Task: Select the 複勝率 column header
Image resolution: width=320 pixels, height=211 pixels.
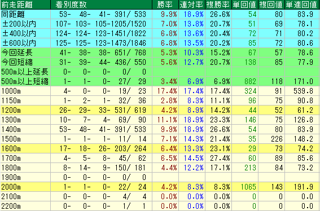Action: (218, 5)
